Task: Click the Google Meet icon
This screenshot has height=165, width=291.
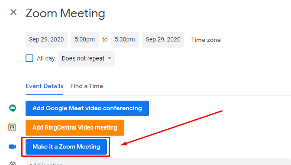Action: click(13, 108)
